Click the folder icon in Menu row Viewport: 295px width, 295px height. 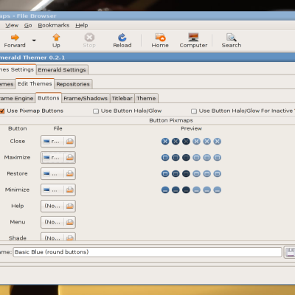(70, 222)
